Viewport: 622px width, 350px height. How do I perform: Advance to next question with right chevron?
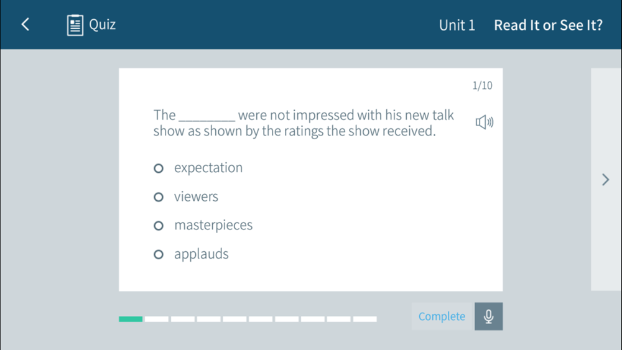605,180
